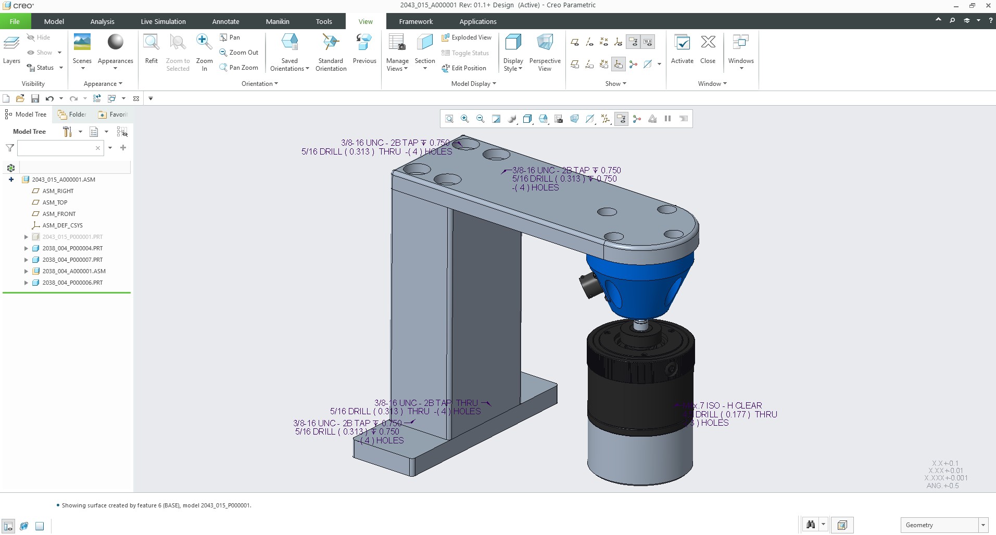Click the search binoculars icon in status bar
The height and width of the screenshot is (535, 996).
[x=811, y=525]
